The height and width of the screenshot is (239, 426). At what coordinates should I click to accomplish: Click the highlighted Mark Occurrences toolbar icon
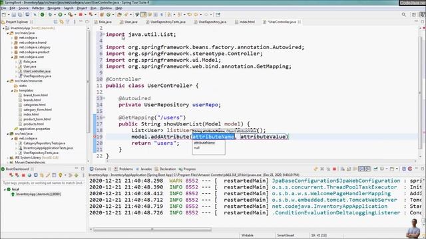144,15
